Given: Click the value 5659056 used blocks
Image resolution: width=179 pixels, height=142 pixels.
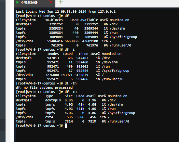Looking at the screenshot, I should point(72,41).
